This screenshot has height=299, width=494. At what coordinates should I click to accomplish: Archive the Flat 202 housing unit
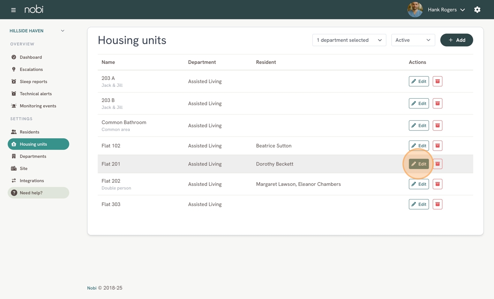[x=437, y=184]
